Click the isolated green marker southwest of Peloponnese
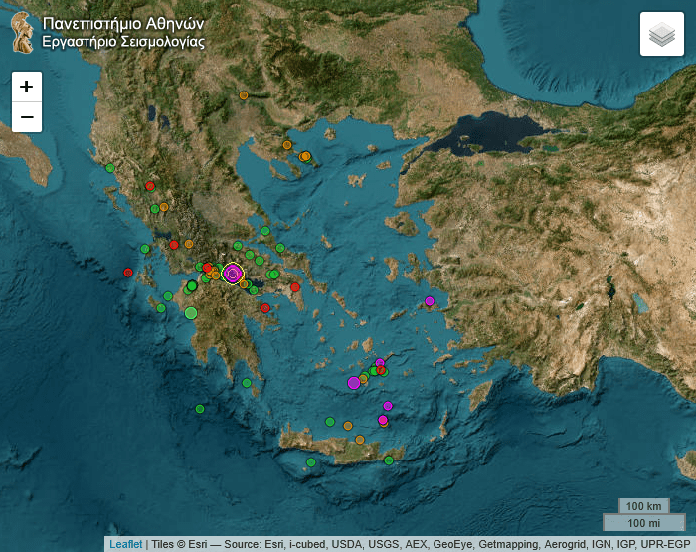 200,409
